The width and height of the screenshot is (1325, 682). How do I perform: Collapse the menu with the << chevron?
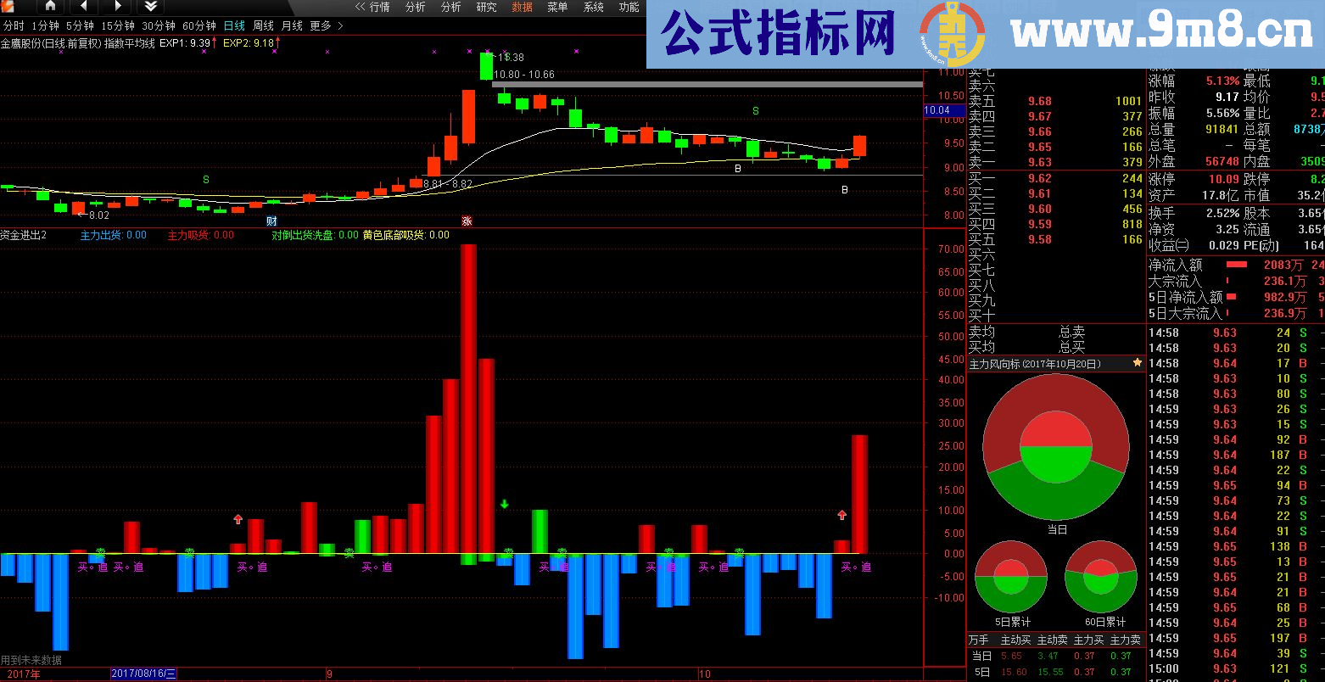tap(360, 7)
